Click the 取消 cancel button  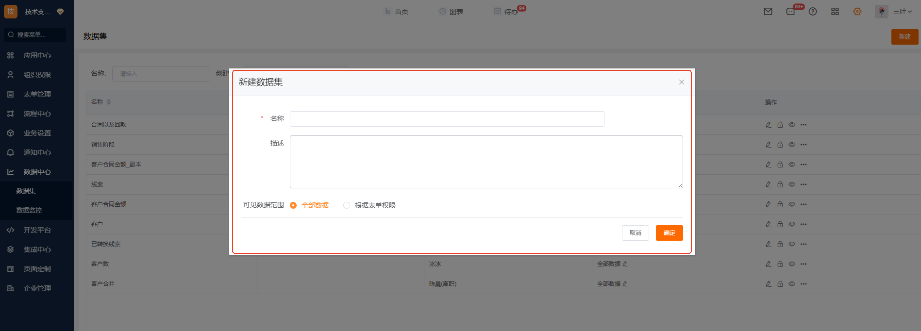tap(635, 233)
